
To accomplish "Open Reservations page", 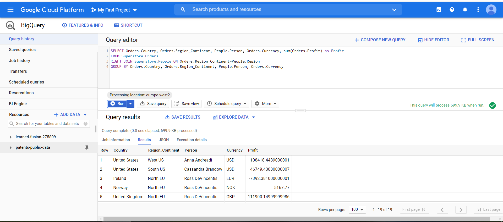I will pyautogui.click(x=49, y=93).
